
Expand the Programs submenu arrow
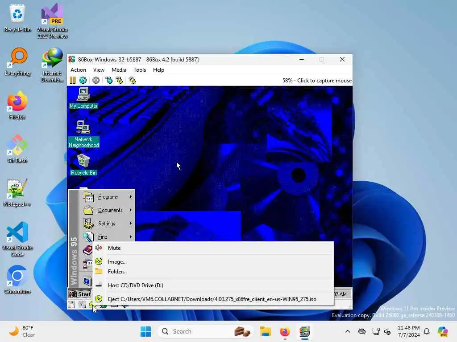click(x=131, y=197)
